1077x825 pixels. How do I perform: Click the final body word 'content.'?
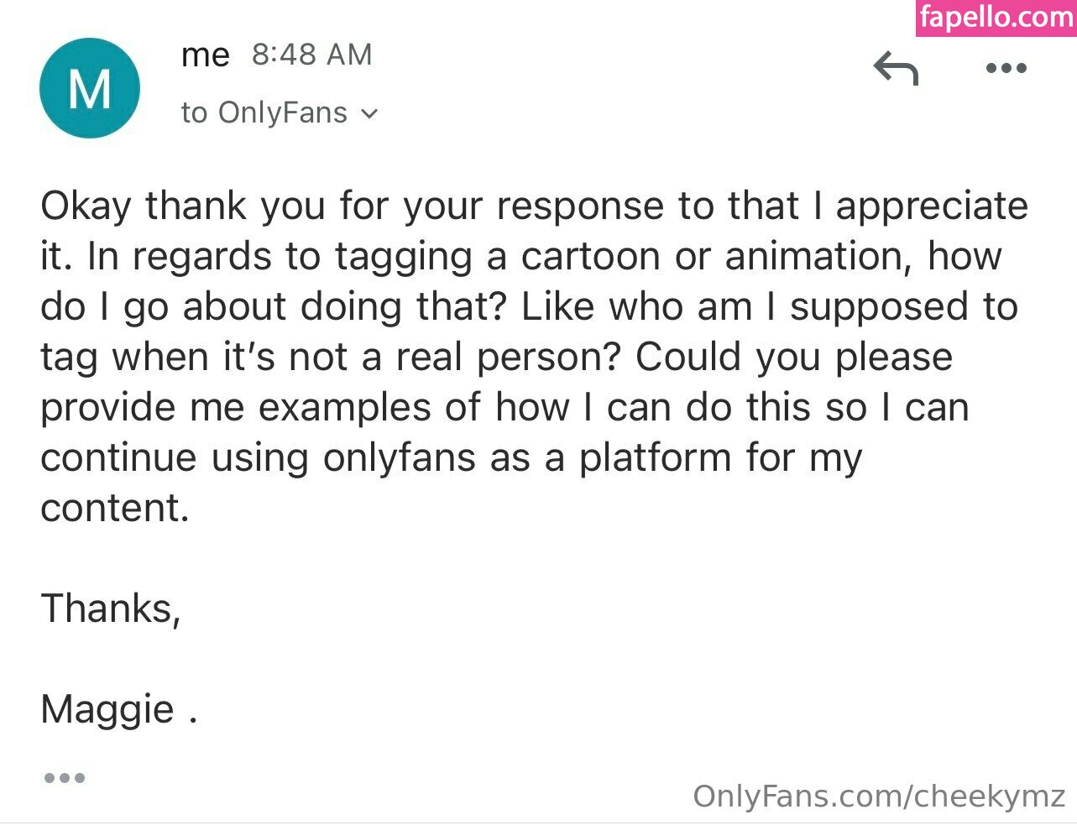[x=115, y=509]
